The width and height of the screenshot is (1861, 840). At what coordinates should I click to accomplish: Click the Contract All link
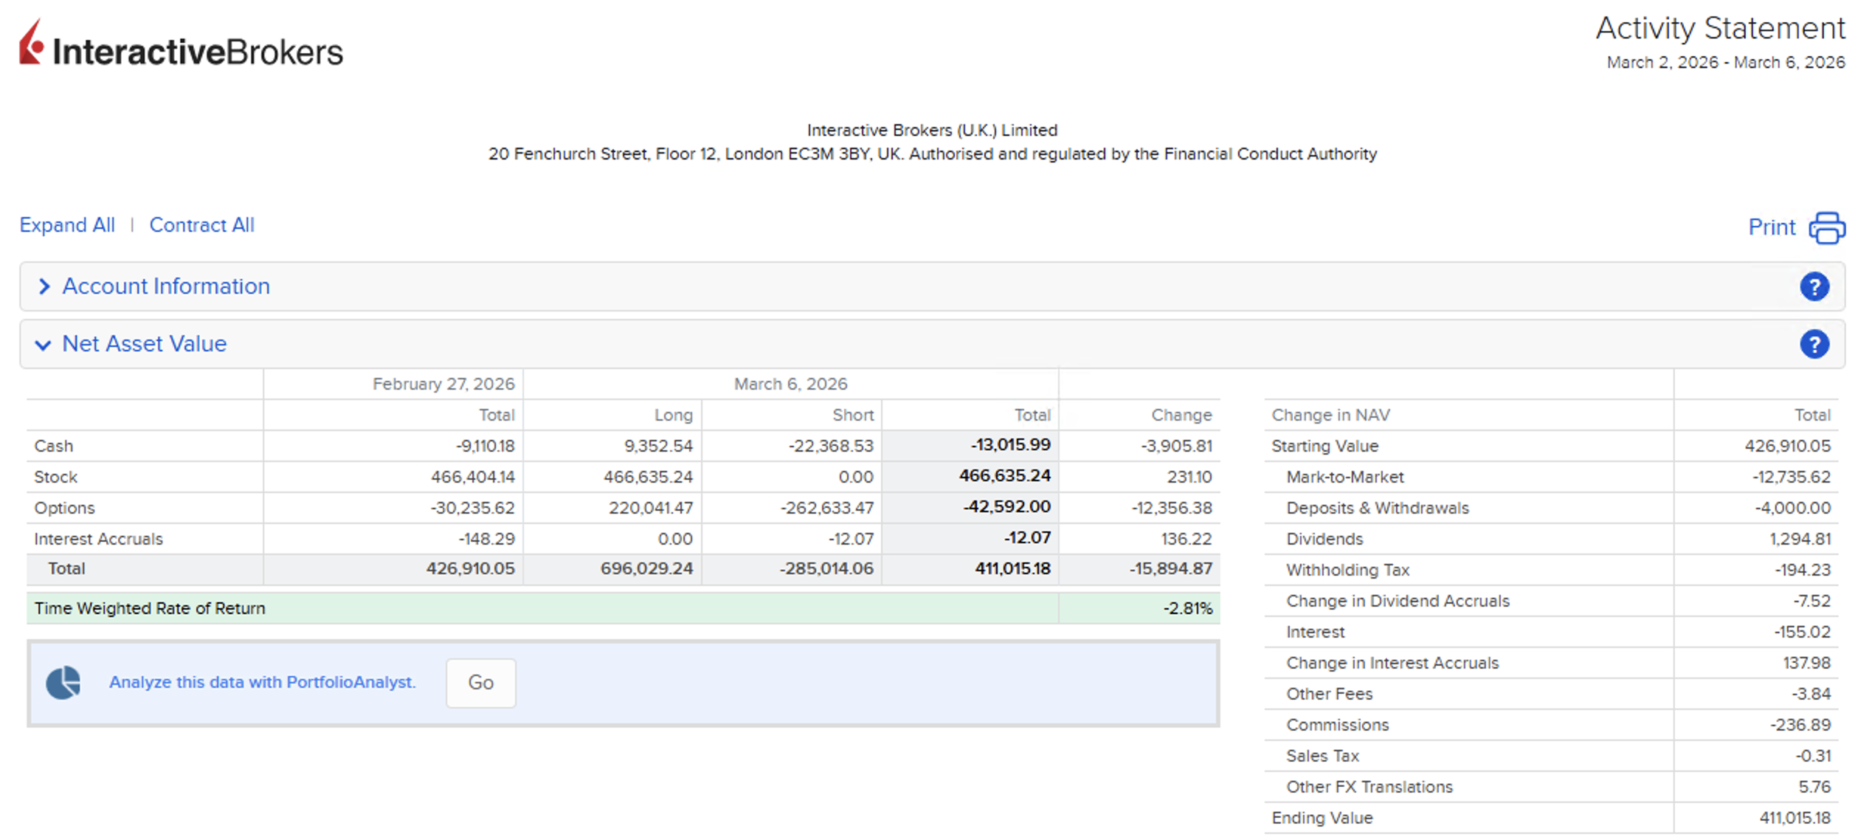click(x=201, y=225)
